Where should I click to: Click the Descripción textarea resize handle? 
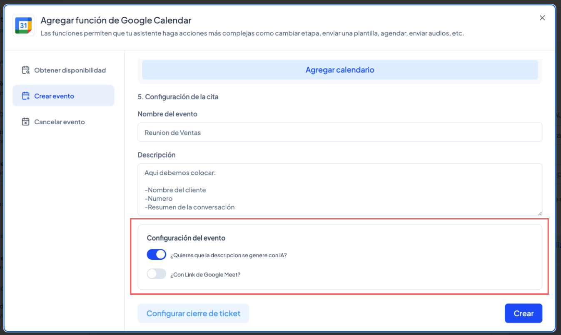click(540, 213)
